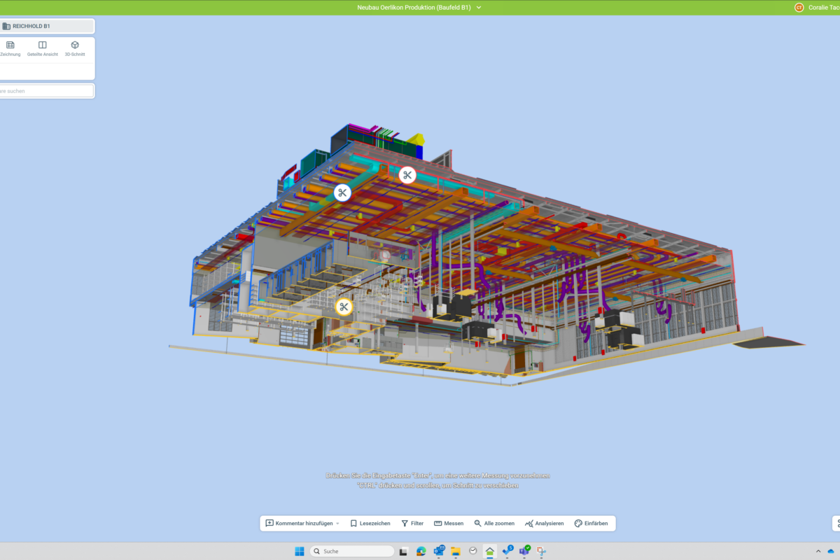Open the Filter tool
Viewport: 840px width, 560px height.
pyautogui.click(x=412, y=524)
